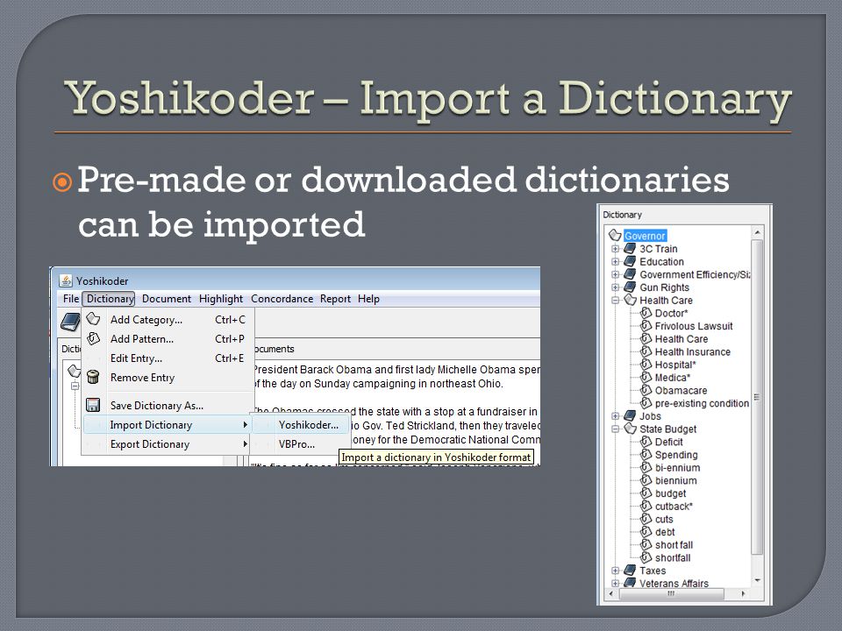Click Add Category tag icon in menu
Viewport: 842px width, 631px height.
click(x=94, y=319)
